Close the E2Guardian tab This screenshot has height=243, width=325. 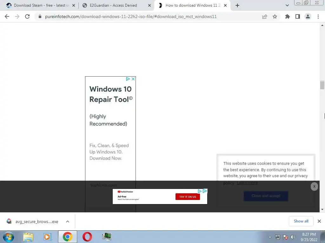(x=149, y=6)
